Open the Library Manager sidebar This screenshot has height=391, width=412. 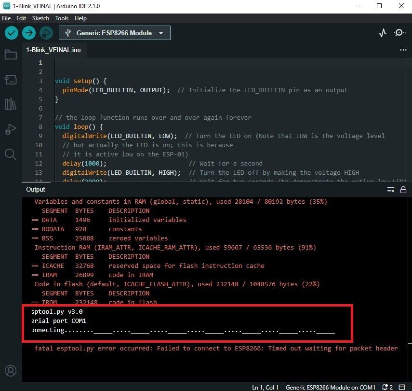click(x=11, y=104)
